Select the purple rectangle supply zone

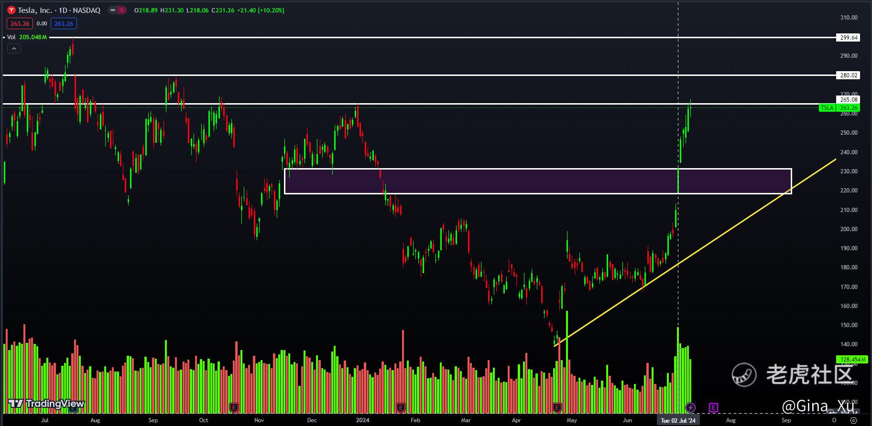(538, 181)
